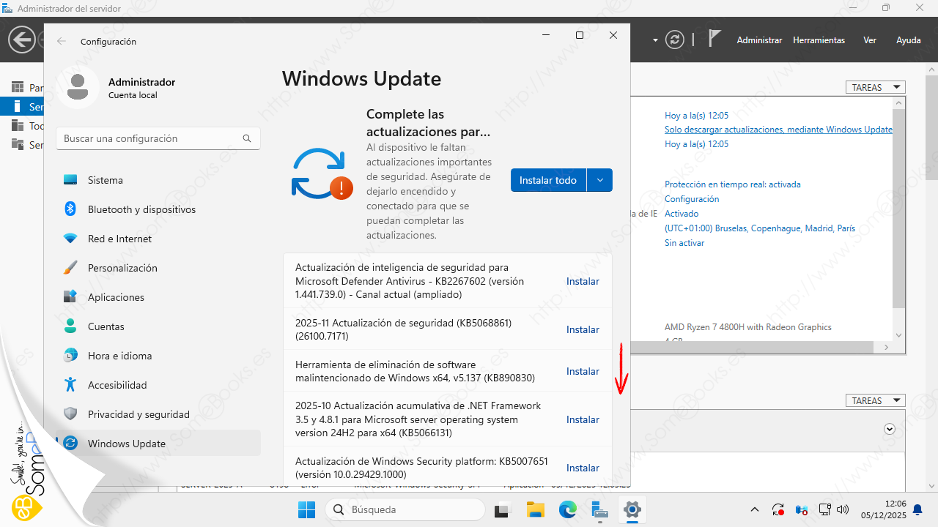Open the upper TAREAS dropdown
Screen dimensions: 938x527
875,87
